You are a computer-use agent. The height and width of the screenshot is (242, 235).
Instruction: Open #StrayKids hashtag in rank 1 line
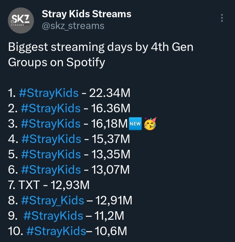click(x=49, y=93)
